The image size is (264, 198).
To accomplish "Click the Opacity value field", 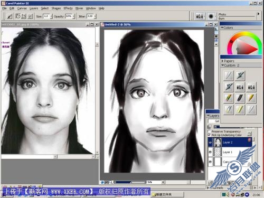I will point(69,16).
